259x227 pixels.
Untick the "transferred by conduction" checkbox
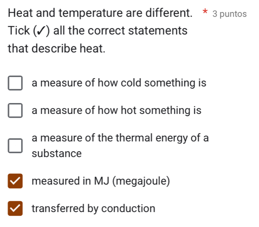15,209
